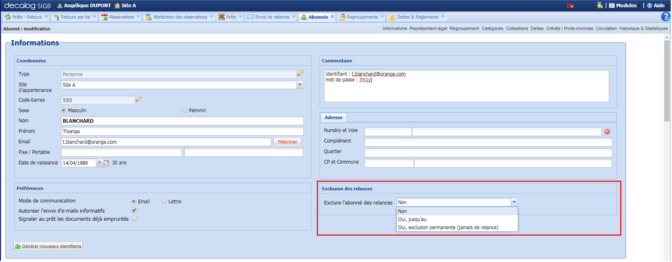Switch to the Réservations tab

pyautogui.click(x=121, y=17)
